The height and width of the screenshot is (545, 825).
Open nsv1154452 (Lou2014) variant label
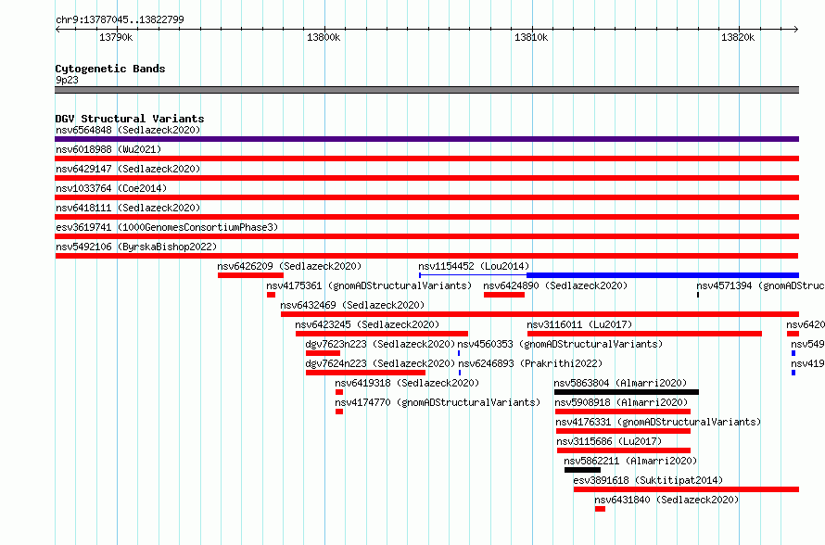[474, 266]
